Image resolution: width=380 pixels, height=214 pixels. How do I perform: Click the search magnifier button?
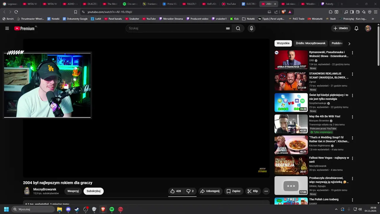click(238, 28)
